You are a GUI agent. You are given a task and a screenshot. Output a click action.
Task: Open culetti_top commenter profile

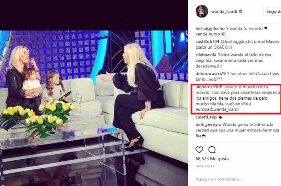pos(206,117)
